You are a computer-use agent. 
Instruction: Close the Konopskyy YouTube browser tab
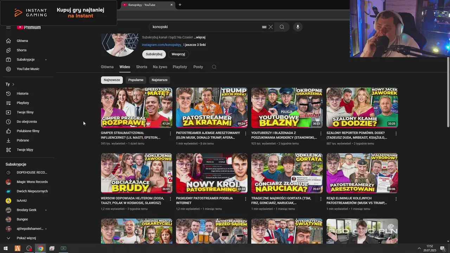coord(172,5)
